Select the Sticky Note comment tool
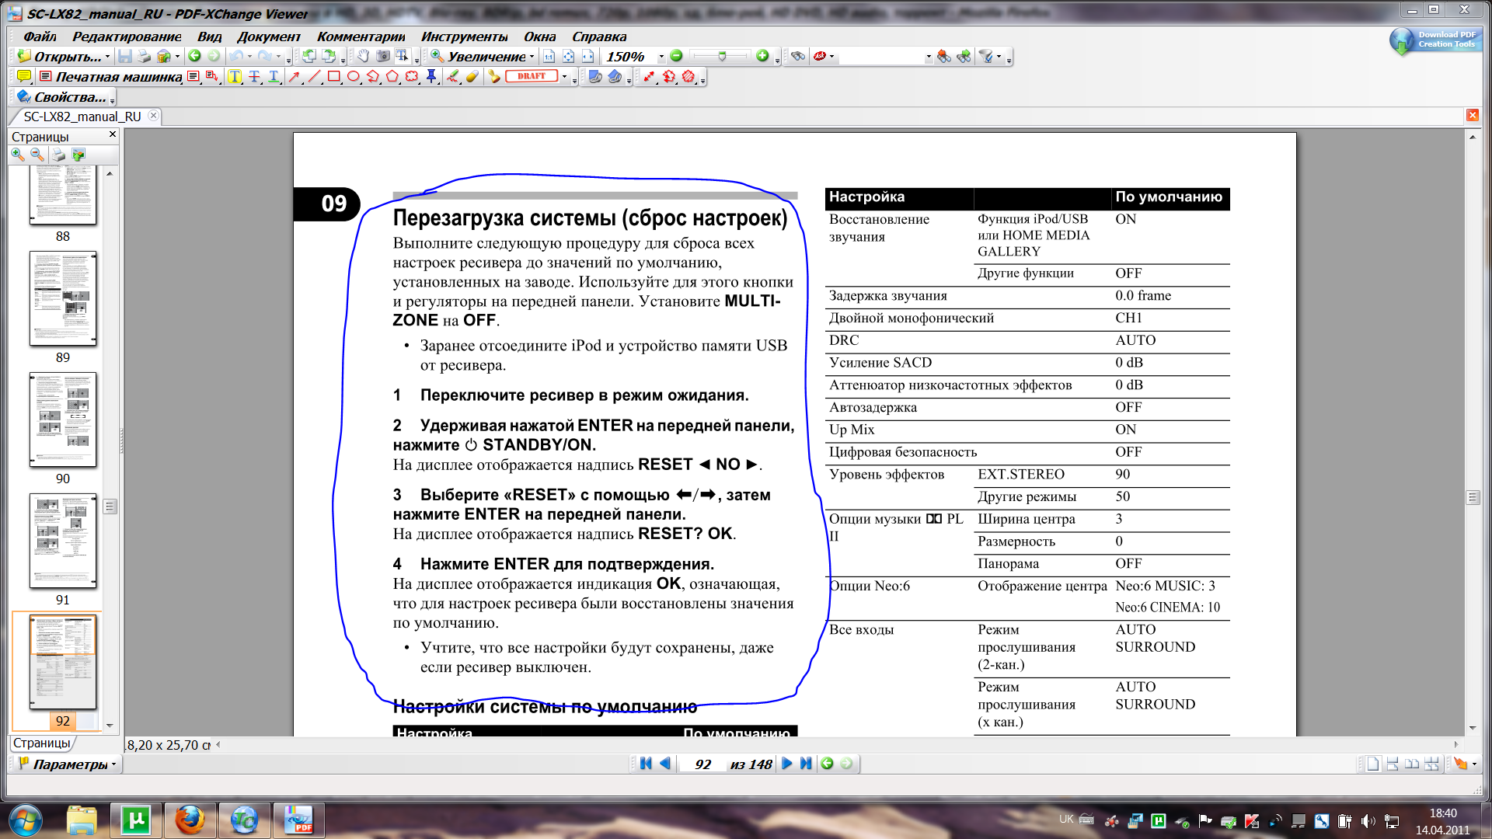 click(x=24, y=76)
